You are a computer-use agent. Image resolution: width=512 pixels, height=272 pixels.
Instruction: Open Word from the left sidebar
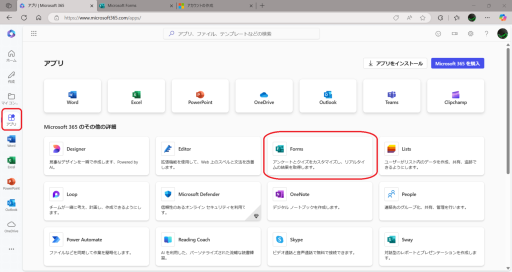coord(11,141)
